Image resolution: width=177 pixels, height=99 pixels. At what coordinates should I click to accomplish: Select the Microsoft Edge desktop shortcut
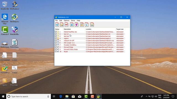[5, 19]
